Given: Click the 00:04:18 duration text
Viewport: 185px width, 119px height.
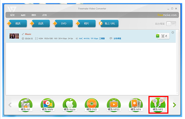Looking at the screenshot, I should pyautogui.click(x=29, y=39).
